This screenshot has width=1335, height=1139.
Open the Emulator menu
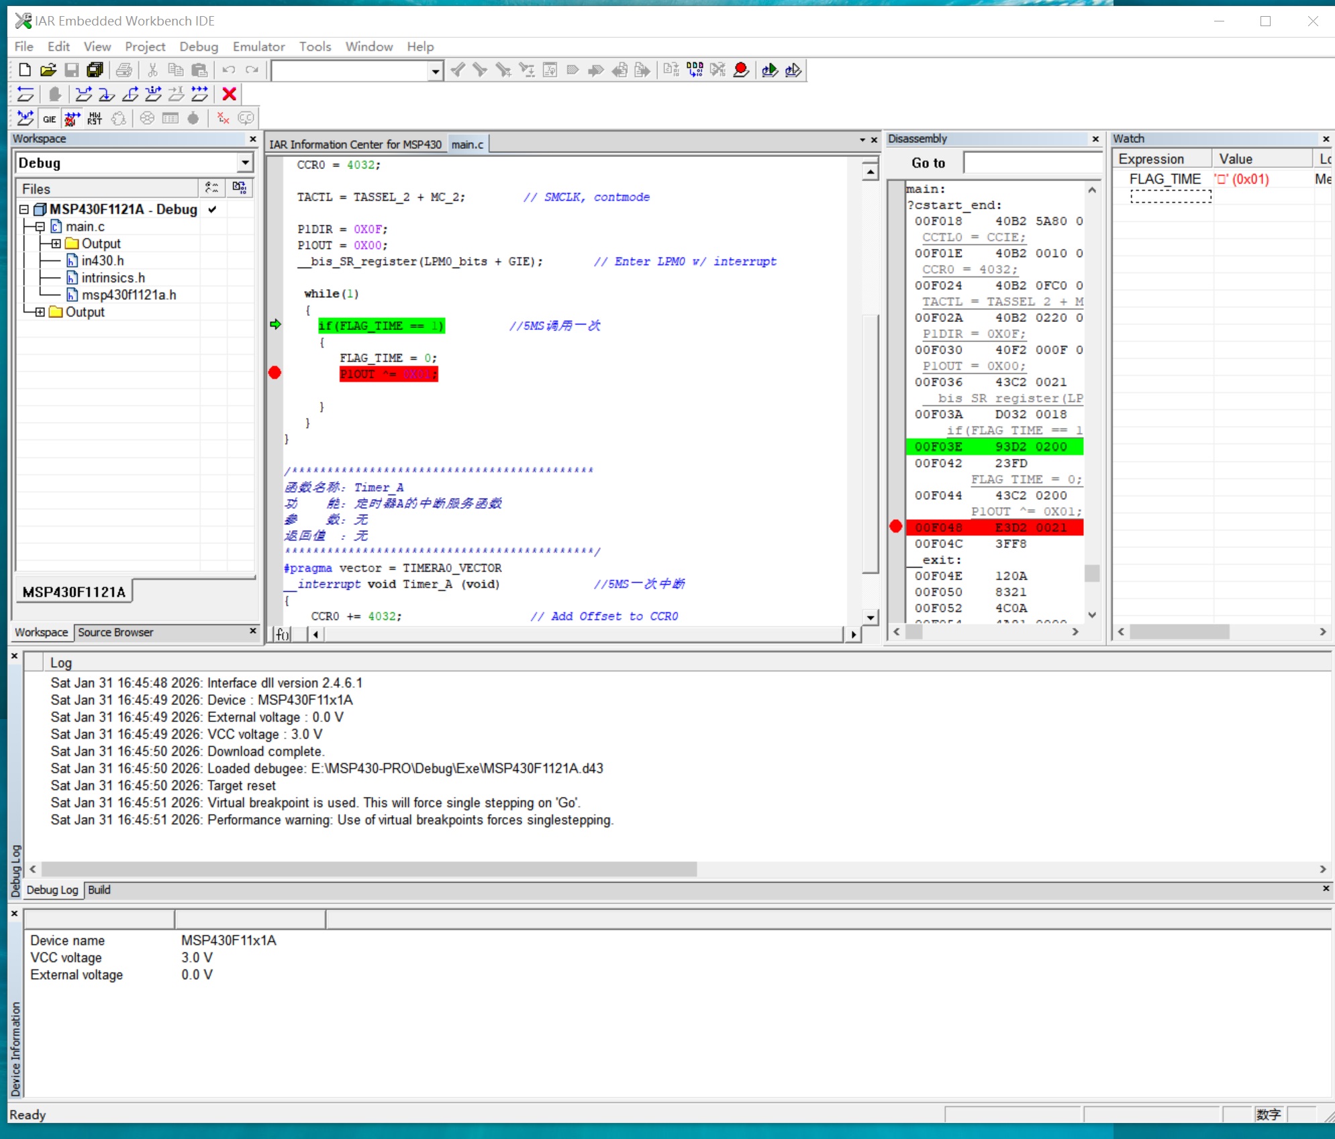coord(258,46)
